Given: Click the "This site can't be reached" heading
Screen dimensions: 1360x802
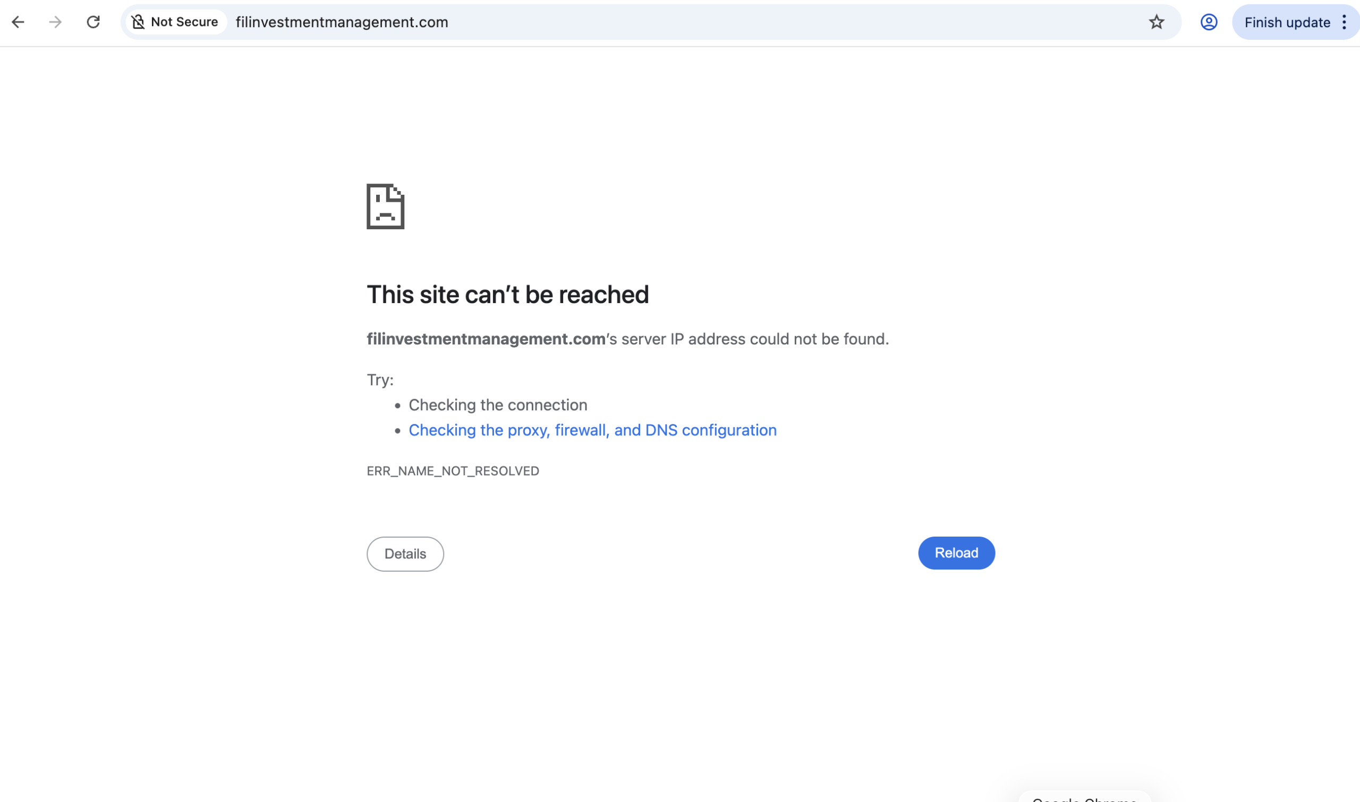Looking at the screenshot, I should coord(508,294).
